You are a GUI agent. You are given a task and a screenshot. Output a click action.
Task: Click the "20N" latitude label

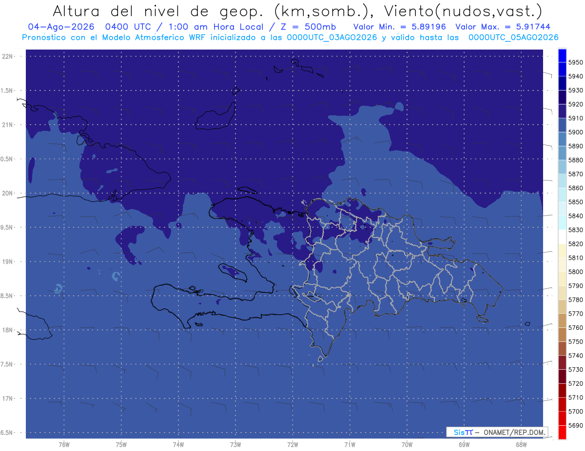point(7,193)
